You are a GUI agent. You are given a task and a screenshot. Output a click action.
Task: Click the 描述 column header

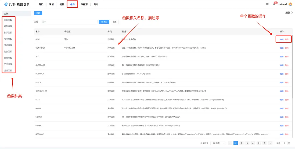(124, 32)
